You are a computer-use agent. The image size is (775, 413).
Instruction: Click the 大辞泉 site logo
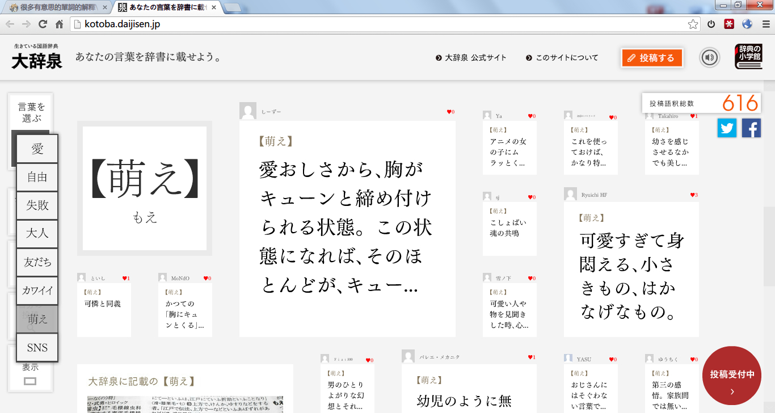37,57
